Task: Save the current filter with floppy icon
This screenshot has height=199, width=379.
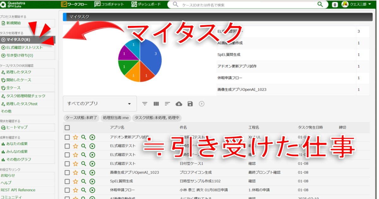Action: click(x=190, y=104)
